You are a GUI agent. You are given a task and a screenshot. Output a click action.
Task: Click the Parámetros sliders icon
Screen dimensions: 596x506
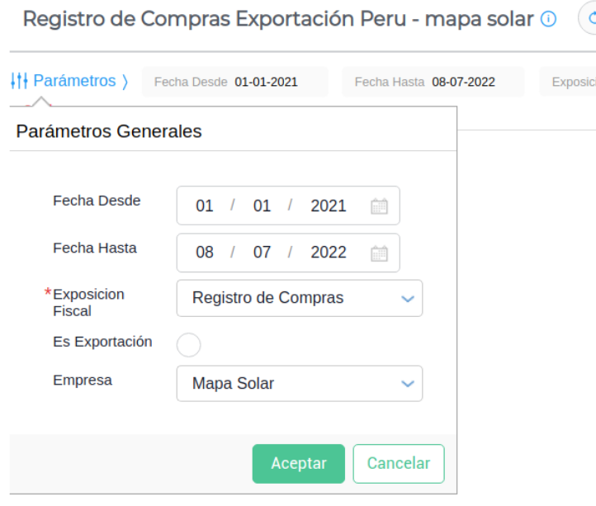(20, 81)
